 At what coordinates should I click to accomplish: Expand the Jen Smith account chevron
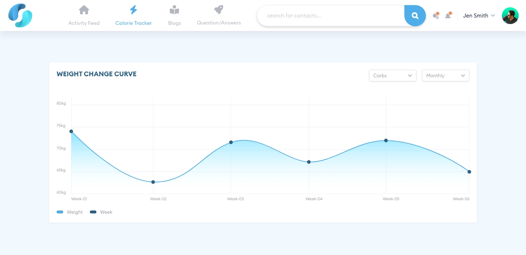(x=493, y=16)
